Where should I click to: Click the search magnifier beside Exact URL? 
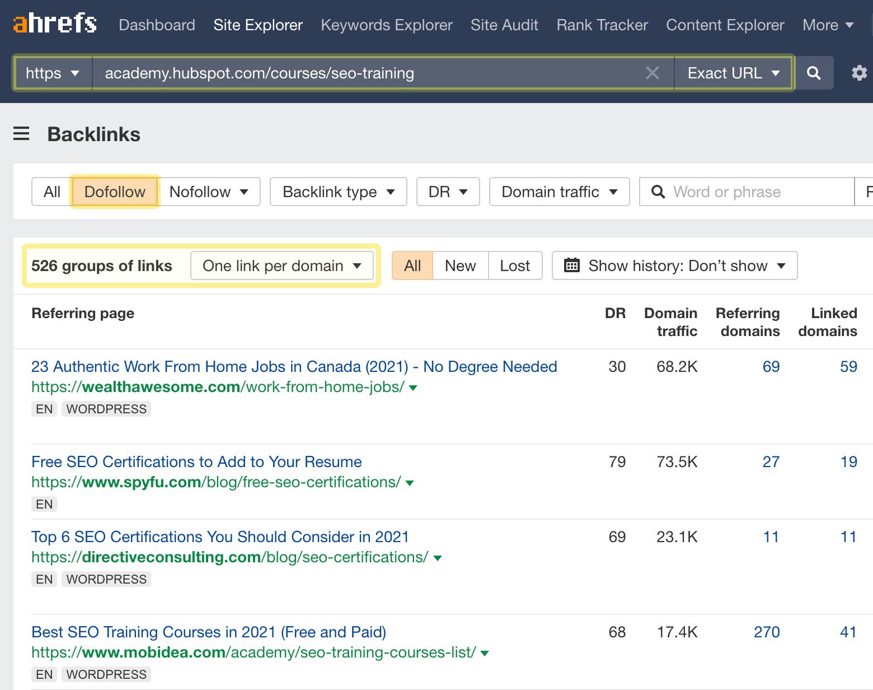[x=814, y=73]
